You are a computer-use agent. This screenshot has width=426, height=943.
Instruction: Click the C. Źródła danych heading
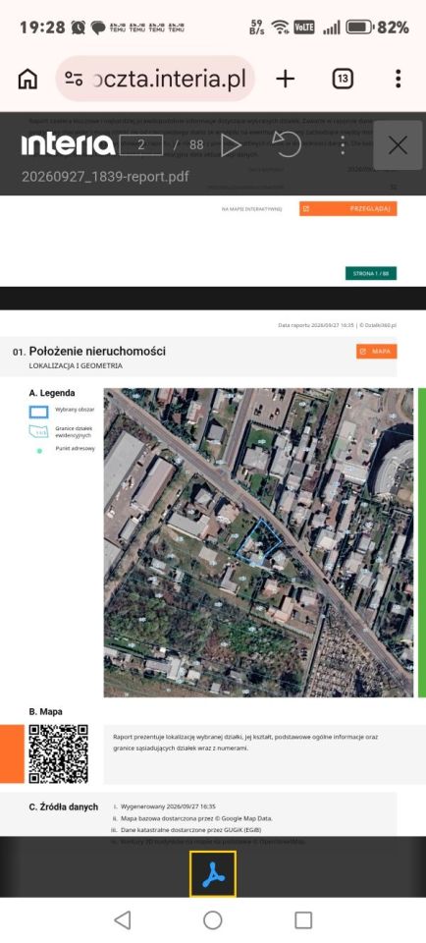pyautogui.click(x=63, y=807)
